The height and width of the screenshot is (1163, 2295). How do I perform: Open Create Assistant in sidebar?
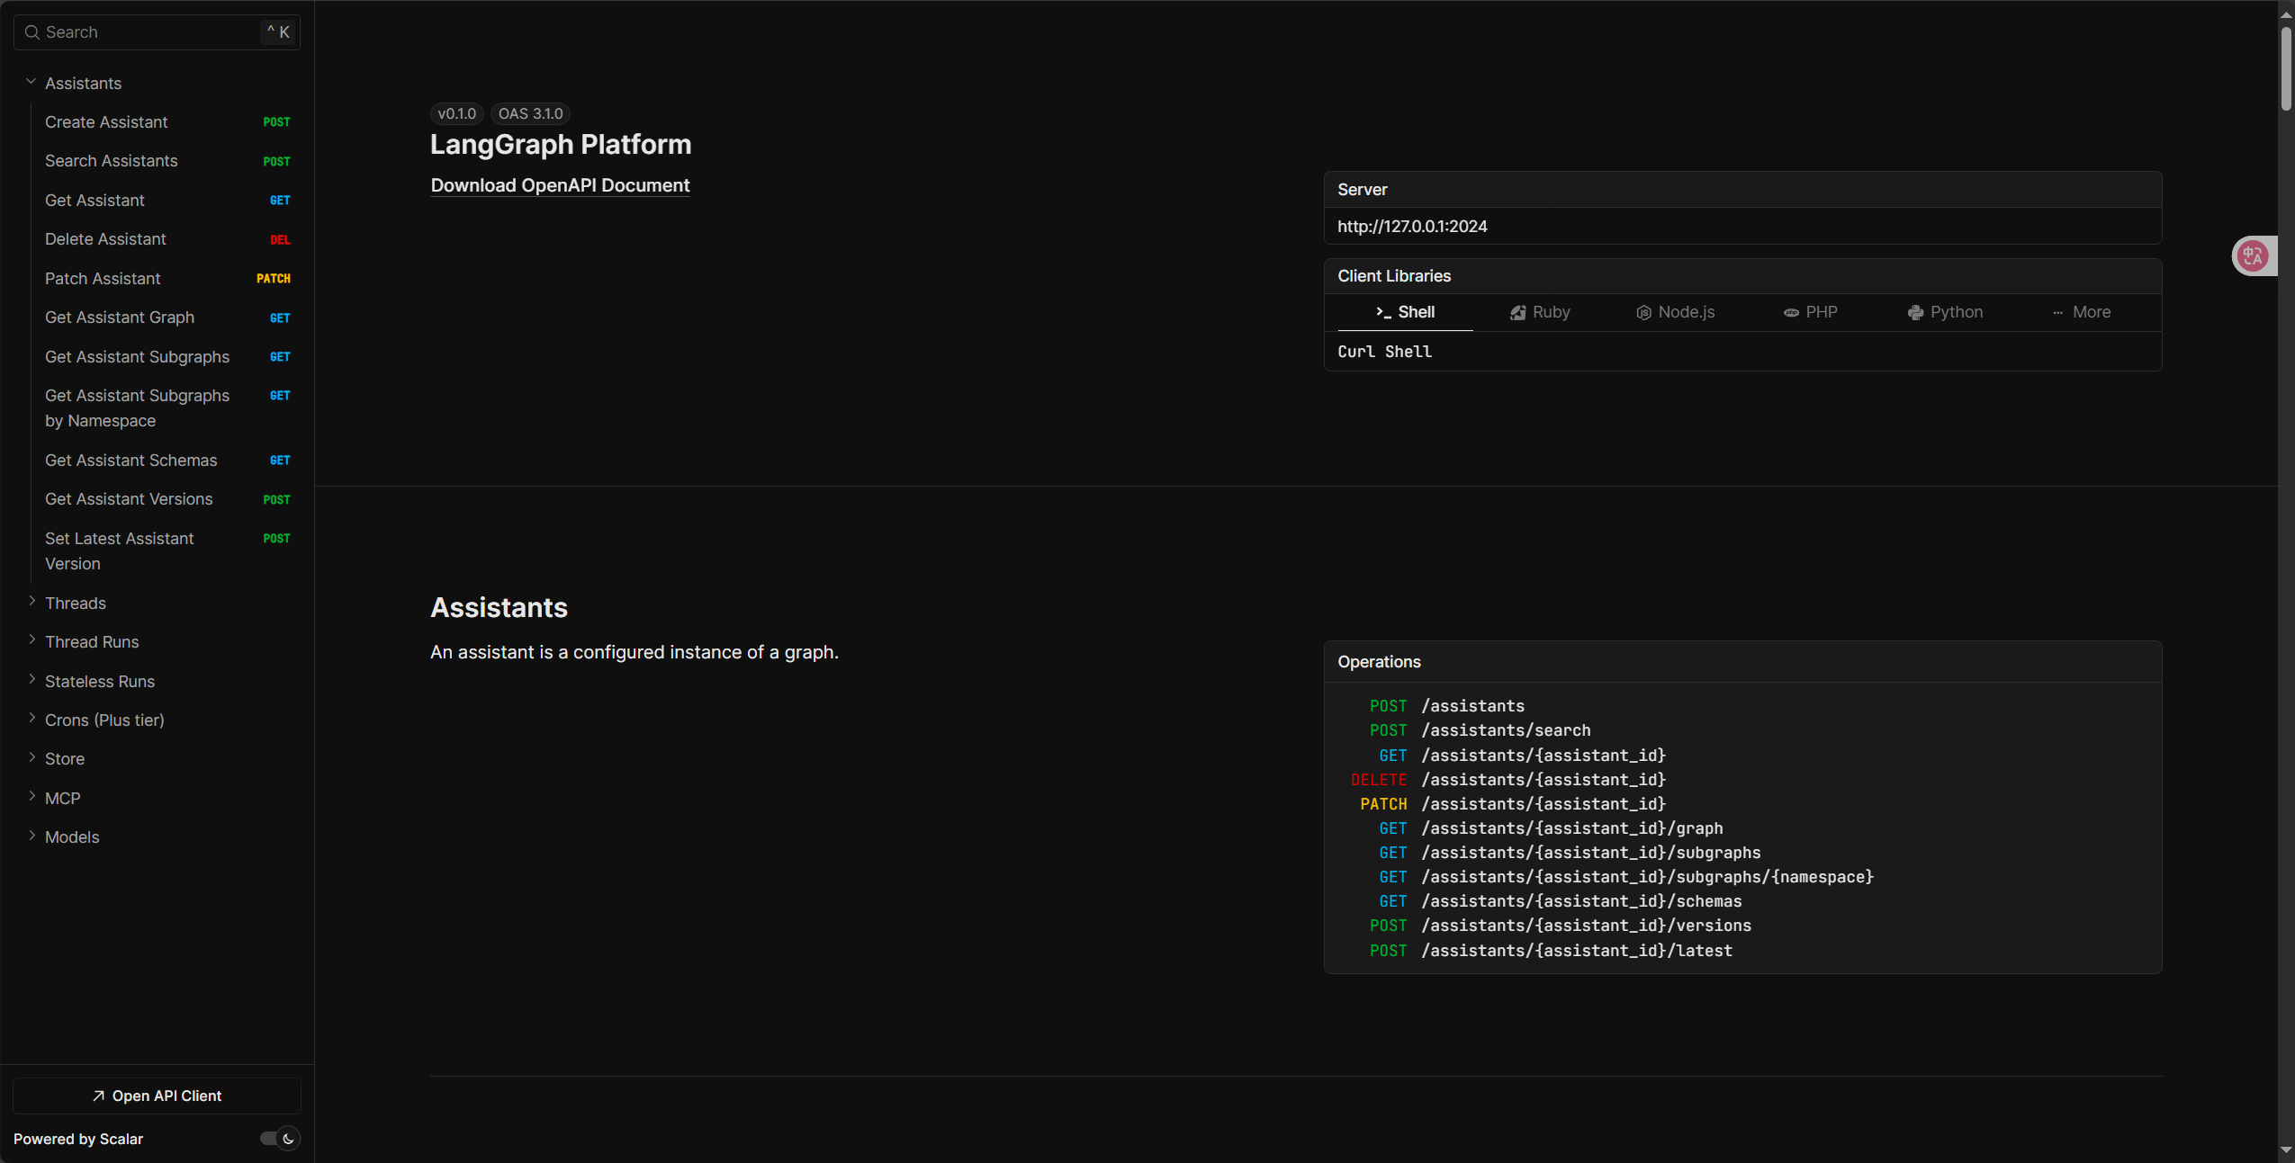(167, 121)
